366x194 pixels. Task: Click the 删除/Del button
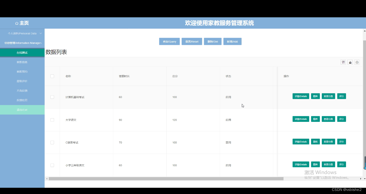coord(213,42)
